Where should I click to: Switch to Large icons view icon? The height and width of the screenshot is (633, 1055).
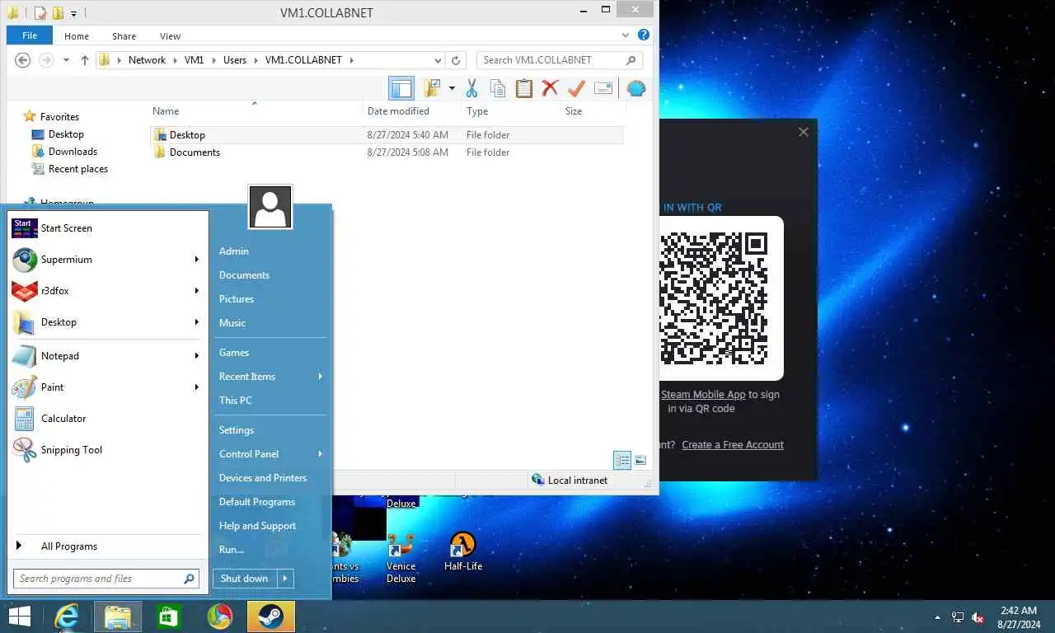click(x=640, y=460)
